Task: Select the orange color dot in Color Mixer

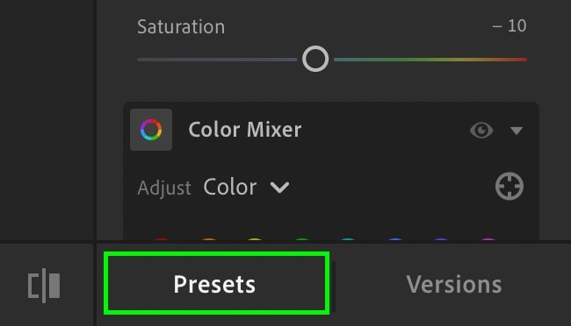Action: (209, 239)
